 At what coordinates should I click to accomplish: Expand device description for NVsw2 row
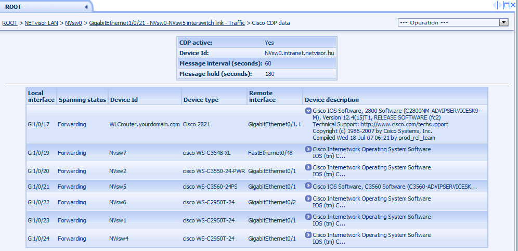[308, 167]
